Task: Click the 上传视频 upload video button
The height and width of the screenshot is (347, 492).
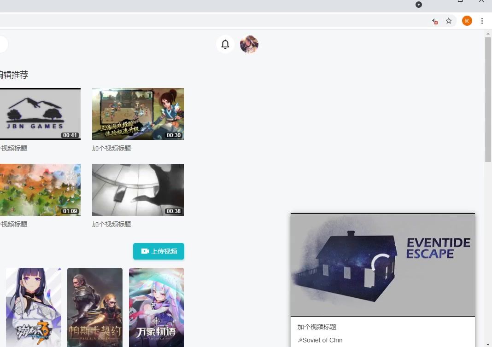Action: [x=158, y=251]
